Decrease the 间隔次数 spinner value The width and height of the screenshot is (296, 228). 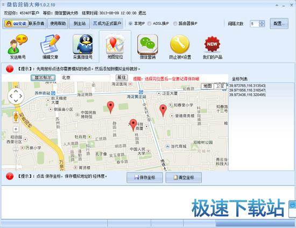pyautogui.click(x=262, y=25)
